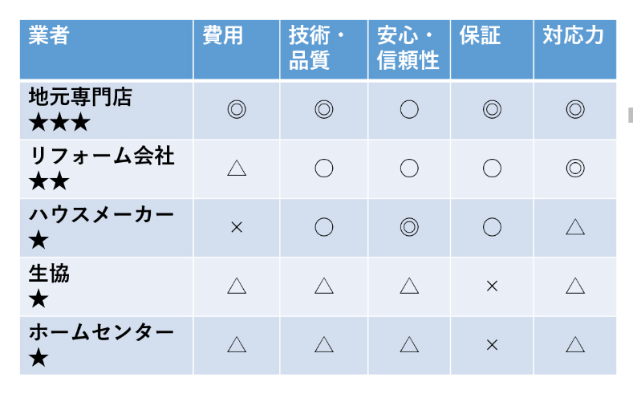Click the gray scrollbar handle at right edge
The width and height of the screenshot is (637, 402).
click(x=631, y=115)
